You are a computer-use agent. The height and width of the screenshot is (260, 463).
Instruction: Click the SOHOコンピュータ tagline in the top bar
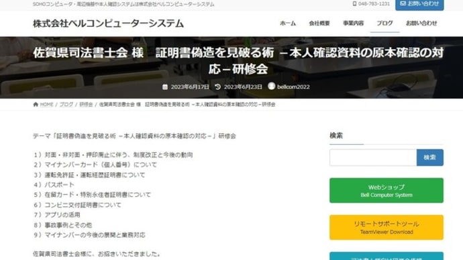point(123,4)
